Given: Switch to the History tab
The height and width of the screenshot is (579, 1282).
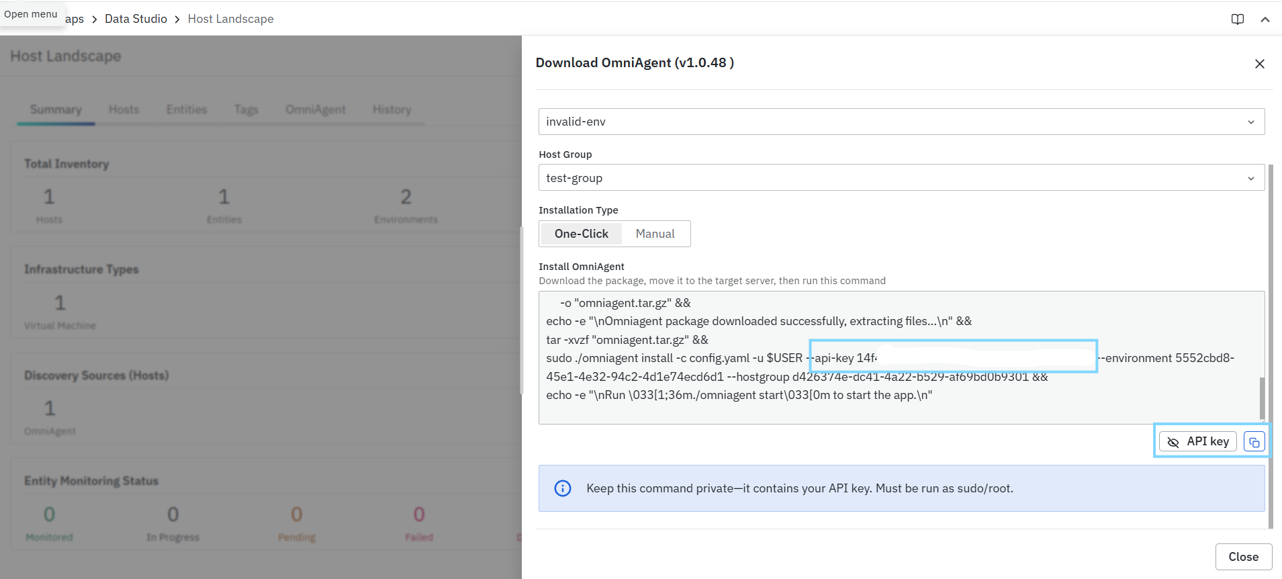Looking at the screenshot, I should [x=392, y=109].
